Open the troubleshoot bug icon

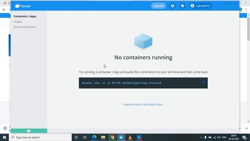coord(182,6)
